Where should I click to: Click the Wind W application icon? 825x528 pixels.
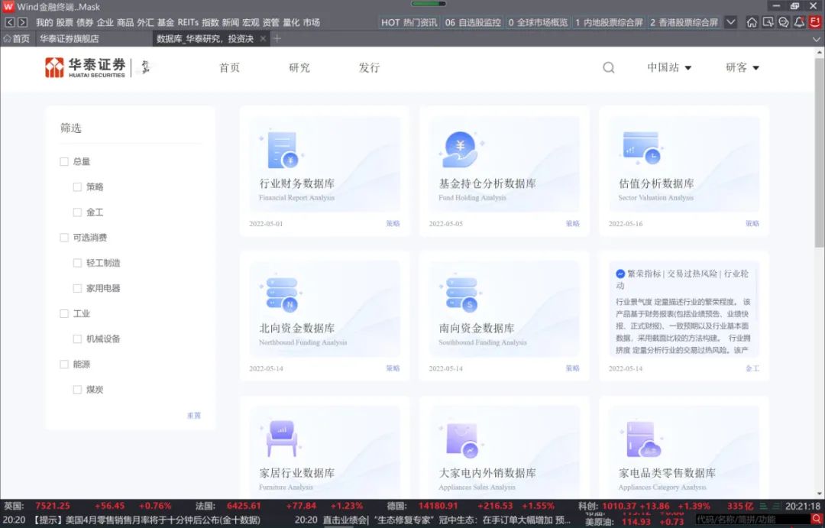tap(8, 7)
